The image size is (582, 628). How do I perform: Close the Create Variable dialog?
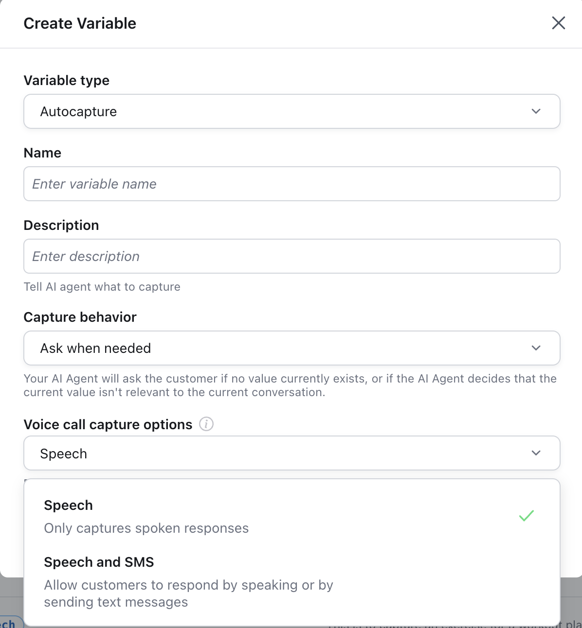coord(558,23)
